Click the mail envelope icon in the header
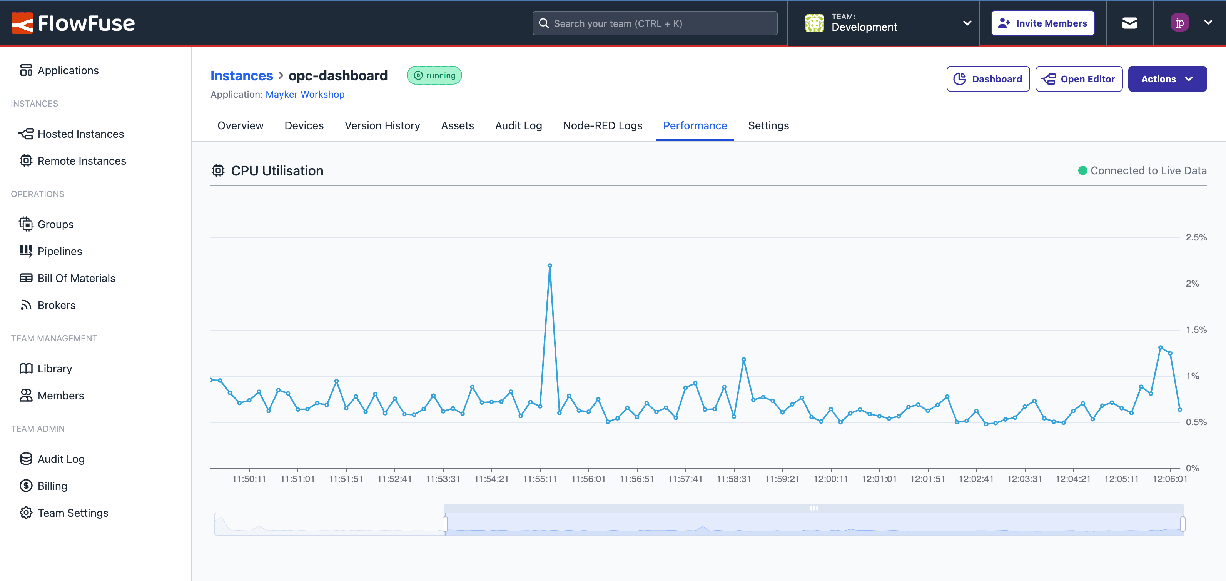The width and height of the screenshot is (1226, 581). click(1130, 22)
